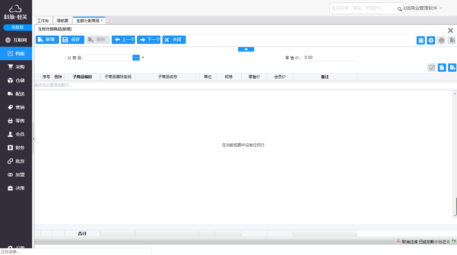Viewport: 457px width, 255px height.
Task: Click the 单位 column header
Action: tap(208, 77)
